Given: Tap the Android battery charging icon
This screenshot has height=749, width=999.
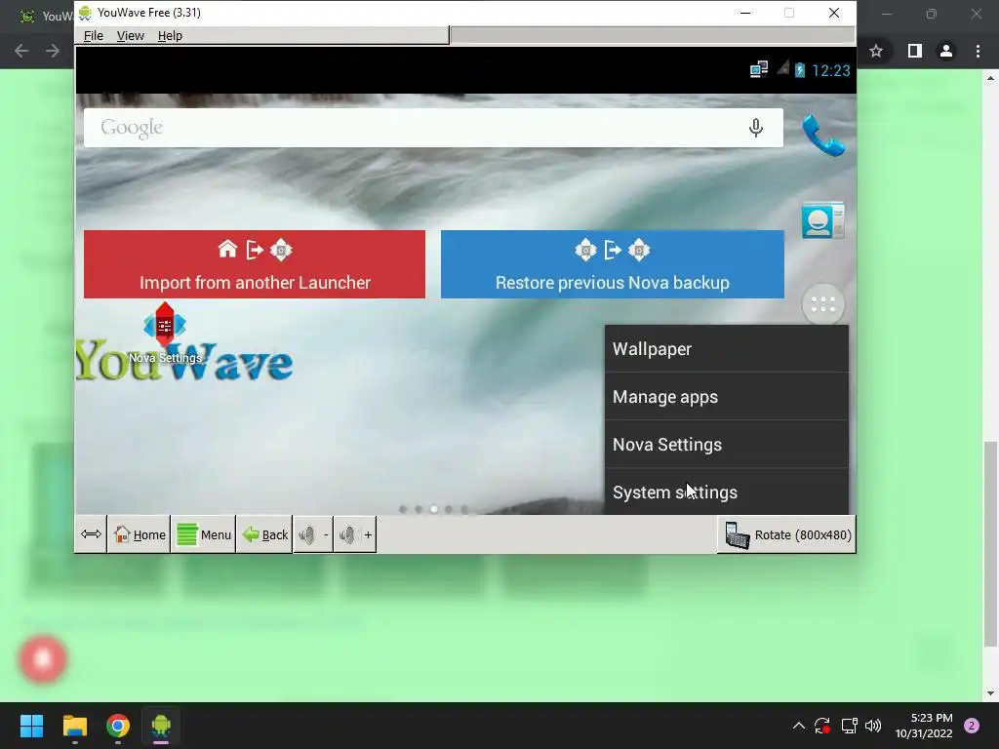Looking at the screenshot, I should pos(800,70).
